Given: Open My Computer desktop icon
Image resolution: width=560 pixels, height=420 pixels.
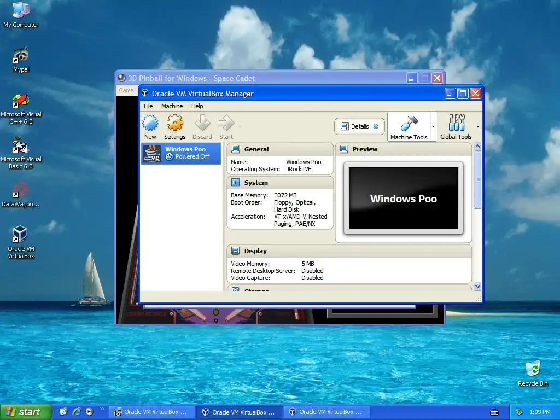Looking at the screenshot, I should (21, 10).
